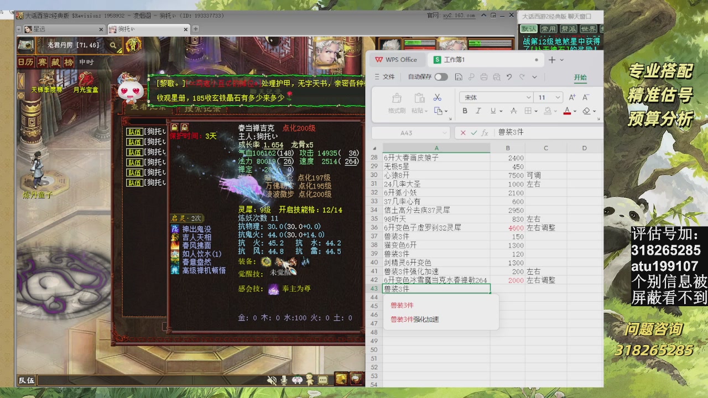This screenshot has width=708, height=398.
Task: Click the world map icon beside 老君丹房
Action: 26,45
